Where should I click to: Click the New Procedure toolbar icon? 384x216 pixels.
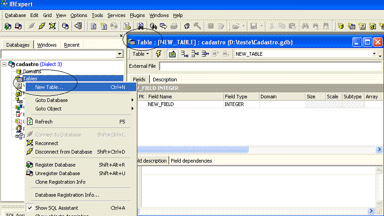click(372, 26)
